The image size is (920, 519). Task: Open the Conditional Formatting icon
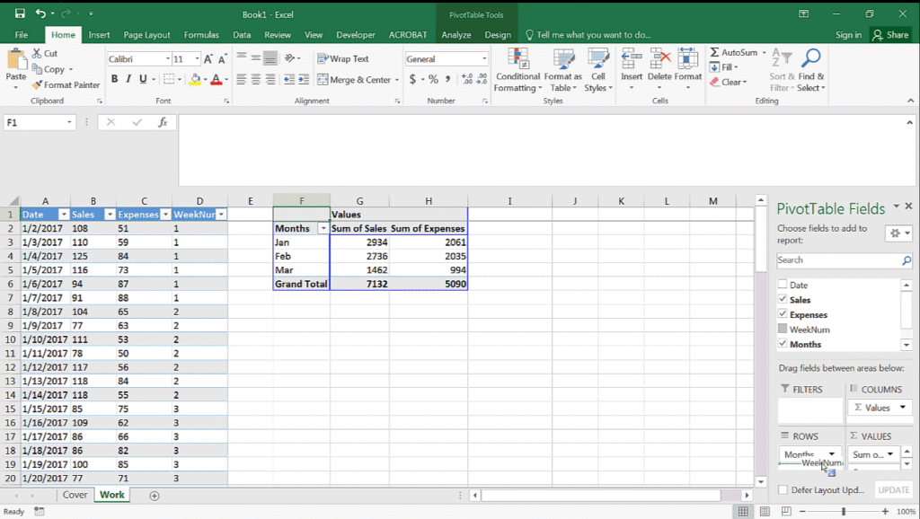517,59
